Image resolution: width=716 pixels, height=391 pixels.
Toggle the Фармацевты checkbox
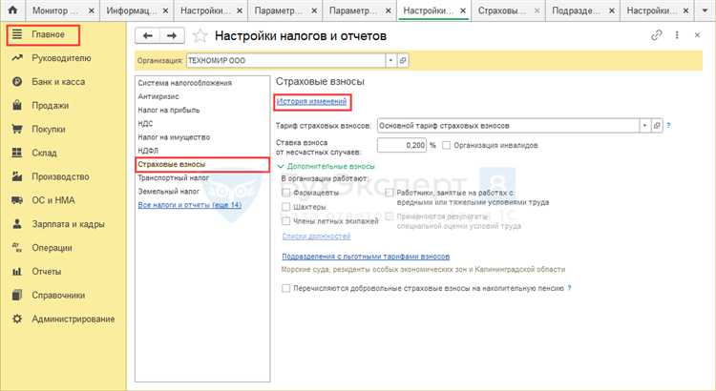click(x=285, y=193)
